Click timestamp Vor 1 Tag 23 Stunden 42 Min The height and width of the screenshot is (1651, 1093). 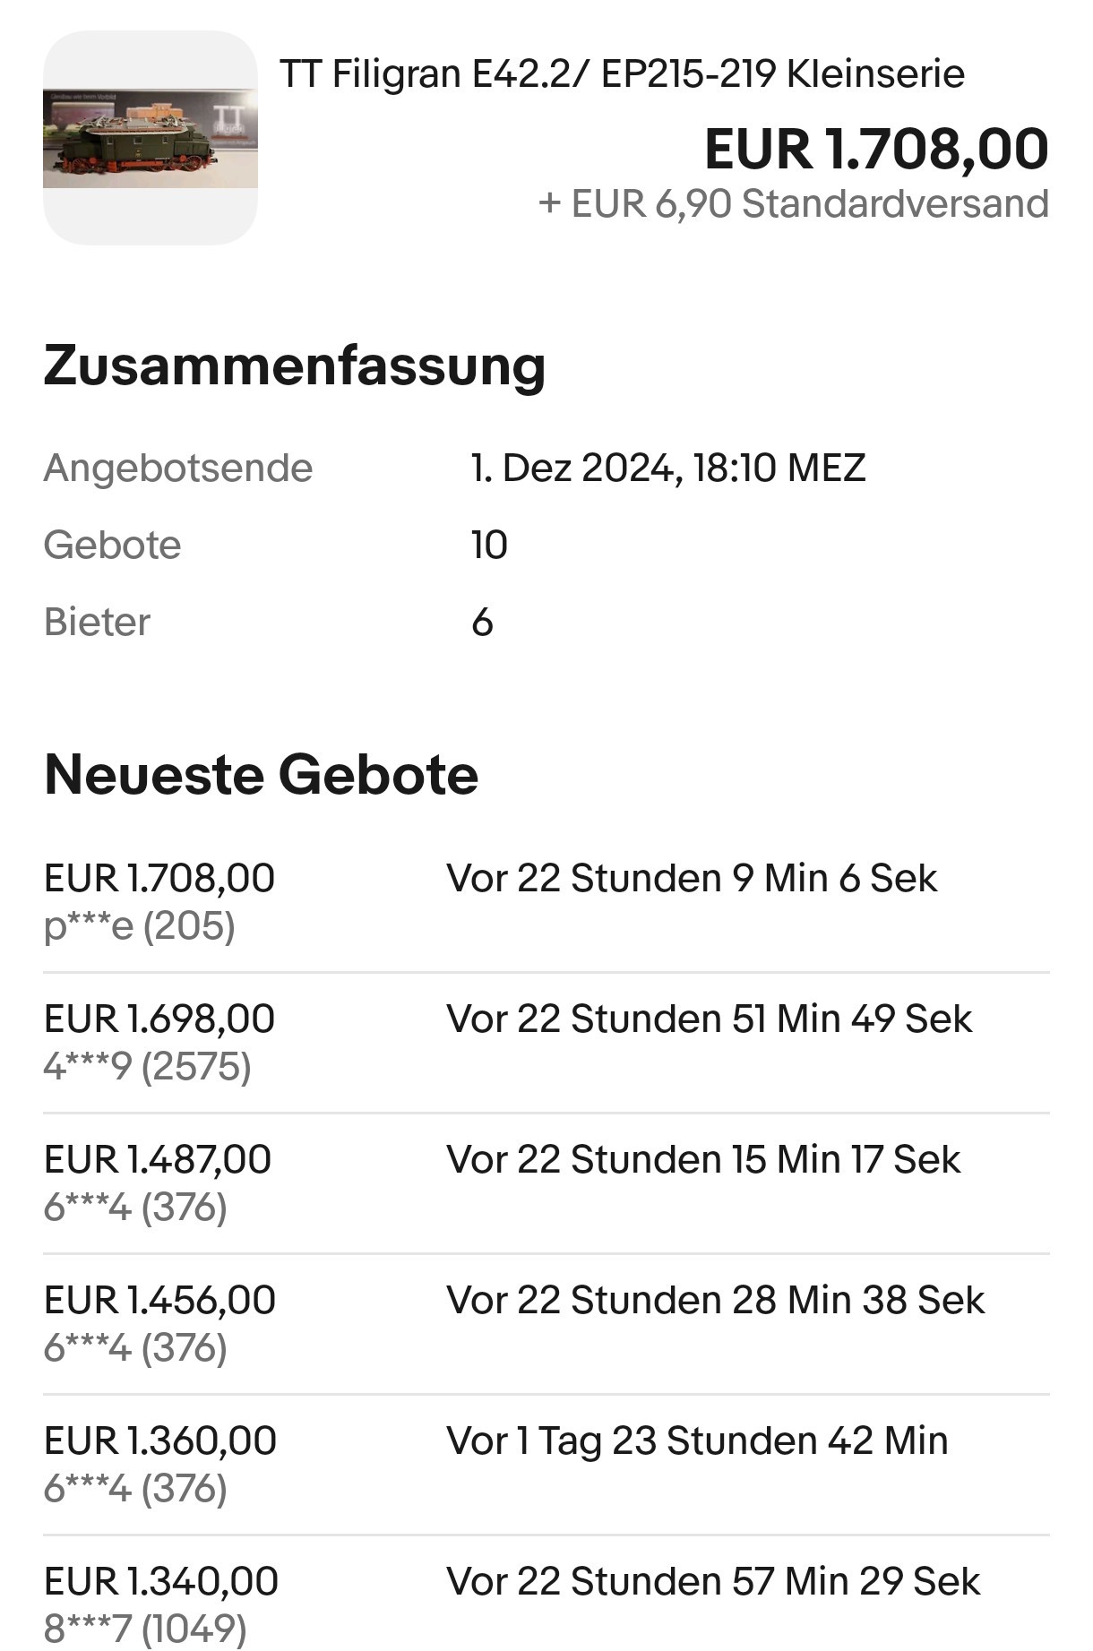coord(696,1440)
